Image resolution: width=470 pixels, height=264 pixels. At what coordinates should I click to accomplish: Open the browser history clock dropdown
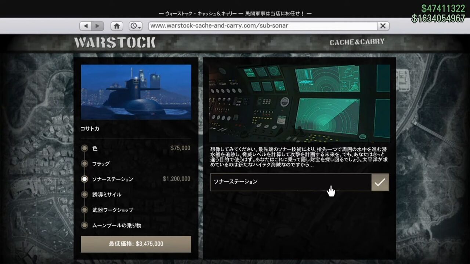(x=135, y=26)
